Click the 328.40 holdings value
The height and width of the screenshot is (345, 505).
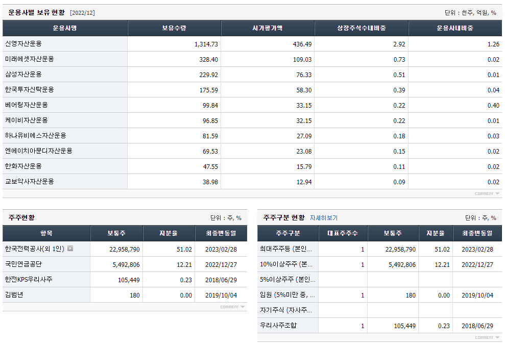pos(208,60)
